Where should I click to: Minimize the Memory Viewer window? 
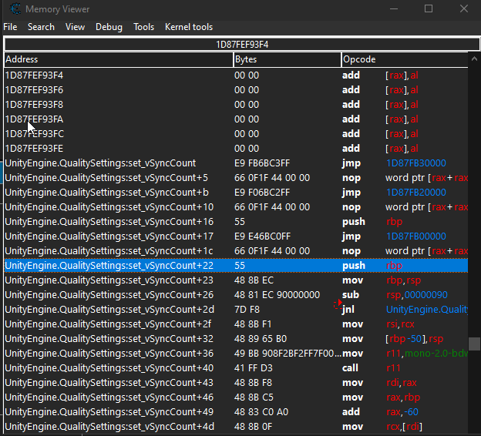pyautogui.click(x=394, y=9)
